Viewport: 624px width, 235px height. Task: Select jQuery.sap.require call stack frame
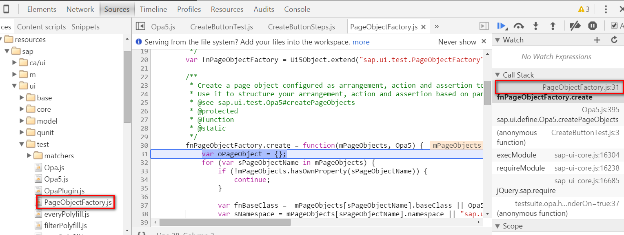[x=558, y=186]
